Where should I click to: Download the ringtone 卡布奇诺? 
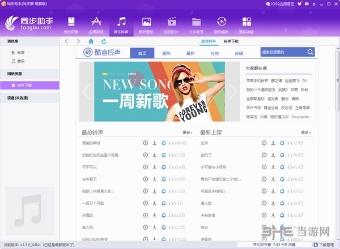point(273,215)
